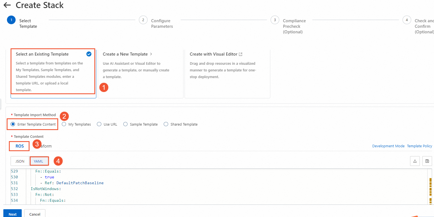Open the Development Mode link
This screenshot has height=217, width=434.
point(388,146)
